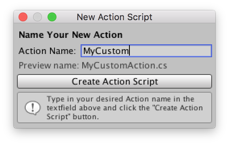The height and width of the screenshot is (145, 229).
Task: Click the "New Action Script" window title
Action: click(114, 17)
